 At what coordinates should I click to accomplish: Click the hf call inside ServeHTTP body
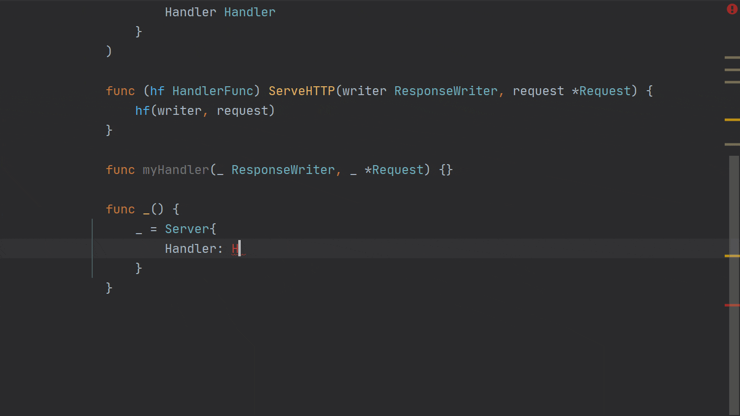[142, 111]
